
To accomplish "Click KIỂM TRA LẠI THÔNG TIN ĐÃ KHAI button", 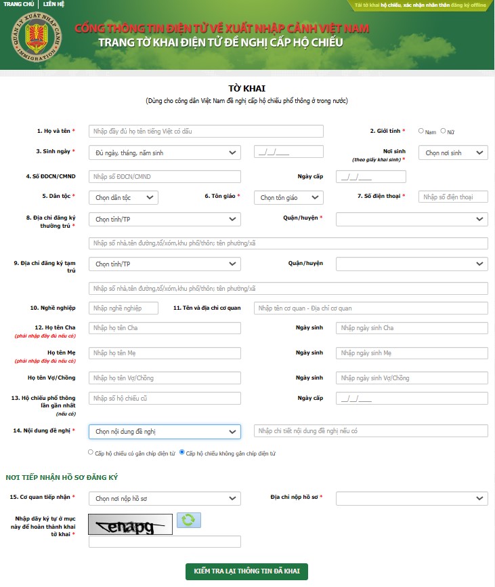I will coord(246,571).
